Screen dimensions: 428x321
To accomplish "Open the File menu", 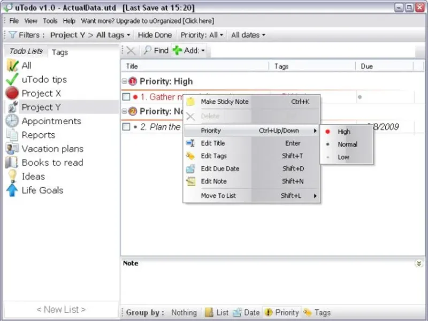I will click(x=14, y=21).
